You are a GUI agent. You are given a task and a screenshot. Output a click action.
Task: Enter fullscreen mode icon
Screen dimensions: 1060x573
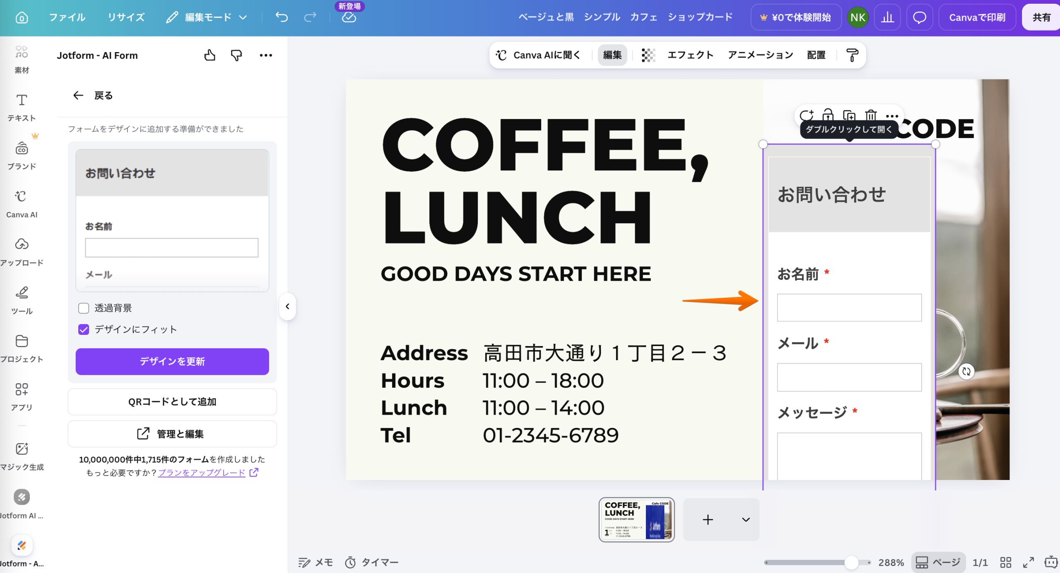pyautogui.click(x=1028, y=562)
